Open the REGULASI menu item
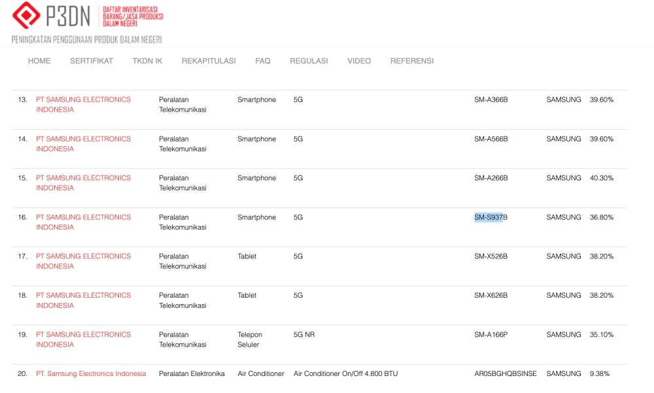Viewport: 654px width, 393px height. tap(309, 61)
